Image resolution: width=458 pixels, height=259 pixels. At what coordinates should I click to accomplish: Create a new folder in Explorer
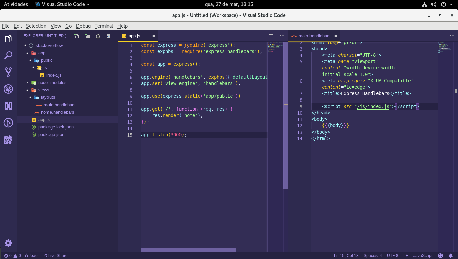[x=87, y=36]
